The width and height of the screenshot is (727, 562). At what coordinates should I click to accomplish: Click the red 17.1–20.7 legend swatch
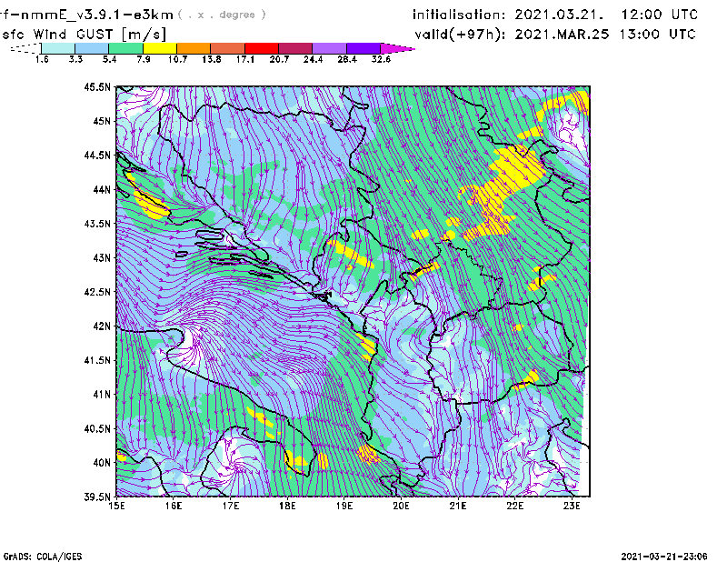[262, 48]
